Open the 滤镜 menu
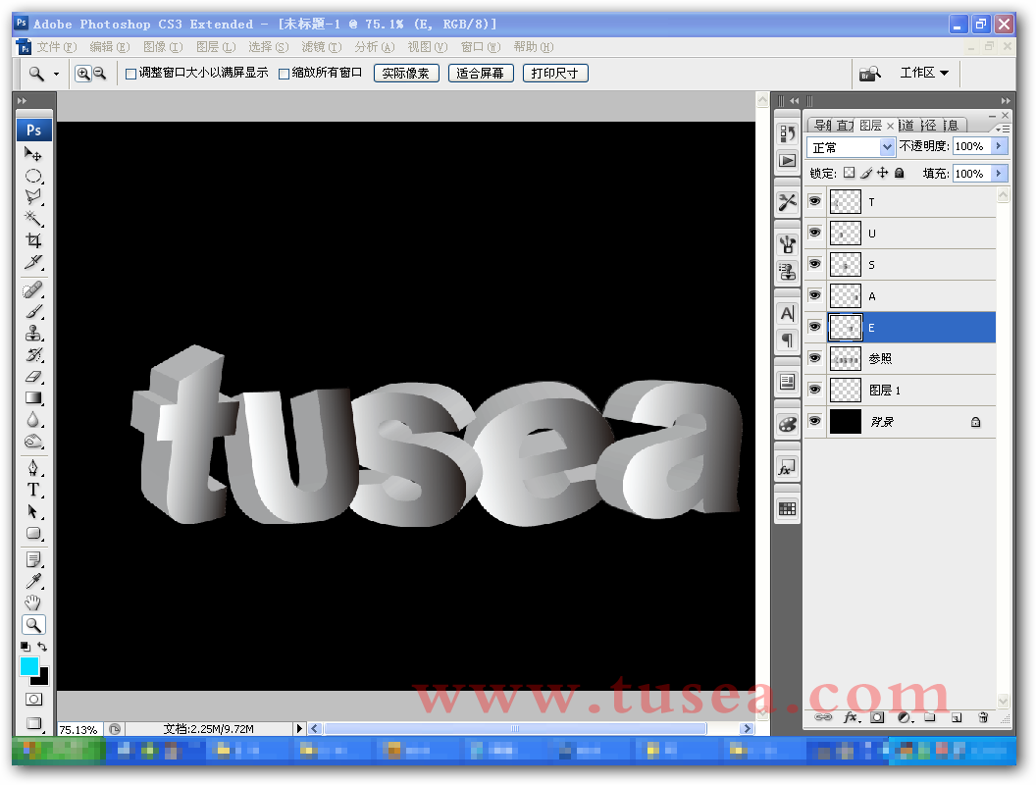This screenshot has height=785, width=1036. [x=322, y=47]
